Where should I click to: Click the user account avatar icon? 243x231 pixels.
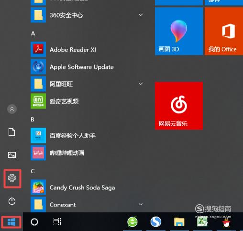(12, 109)
